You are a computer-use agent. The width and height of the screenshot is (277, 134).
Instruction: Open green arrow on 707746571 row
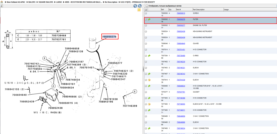click(x=149, y=110)
